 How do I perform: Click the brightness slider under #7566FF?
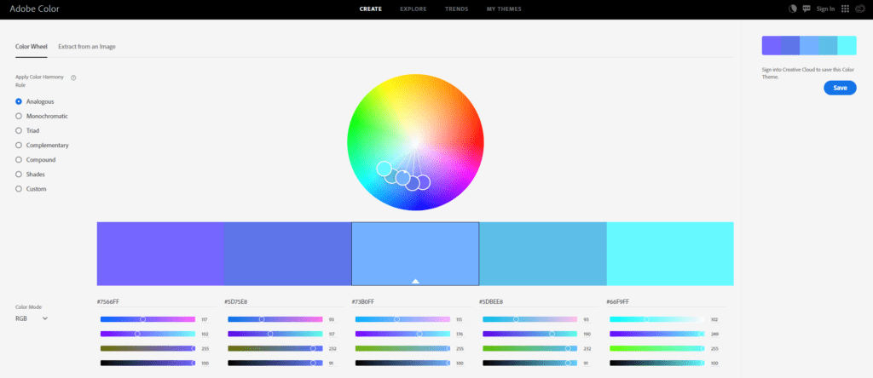(x=147, y=363)
